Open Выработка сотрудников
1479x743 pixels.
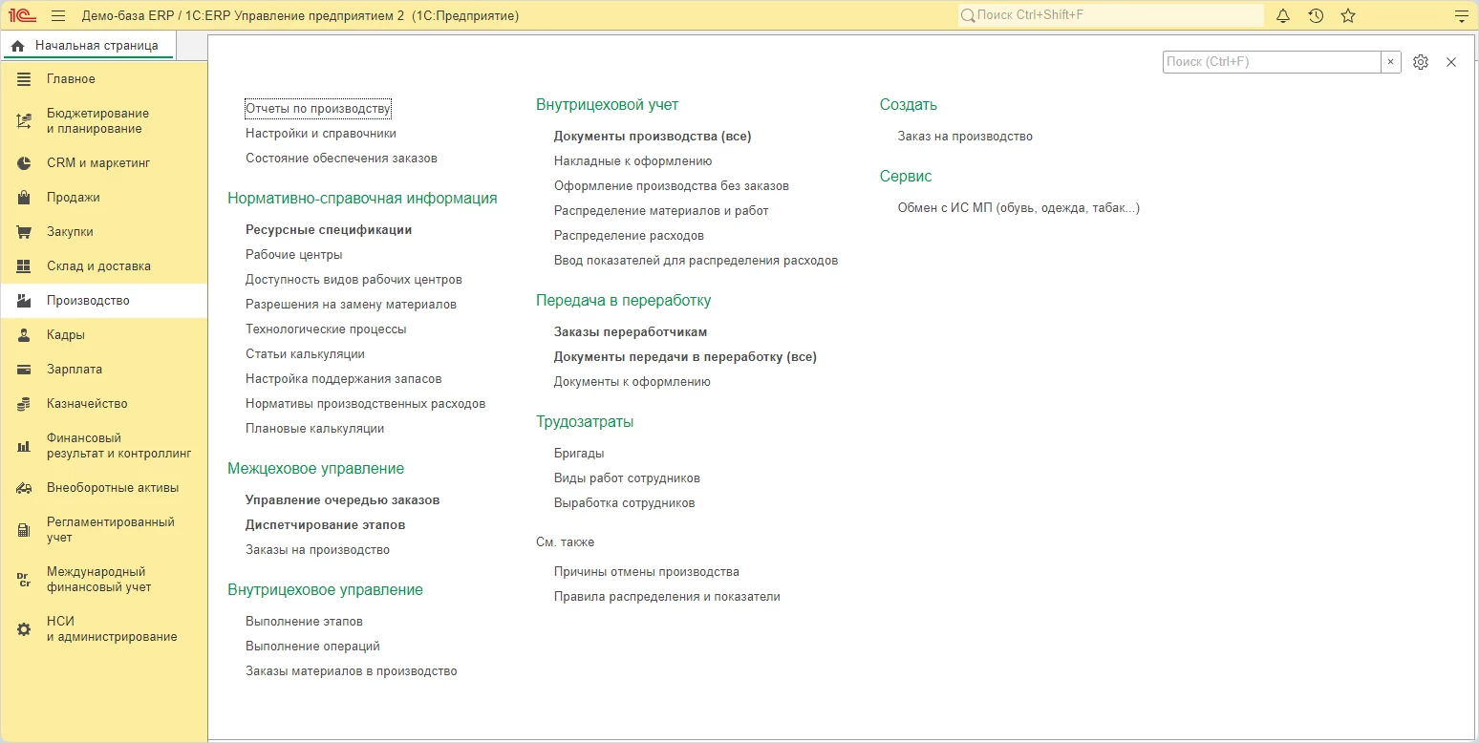[625, 503]
